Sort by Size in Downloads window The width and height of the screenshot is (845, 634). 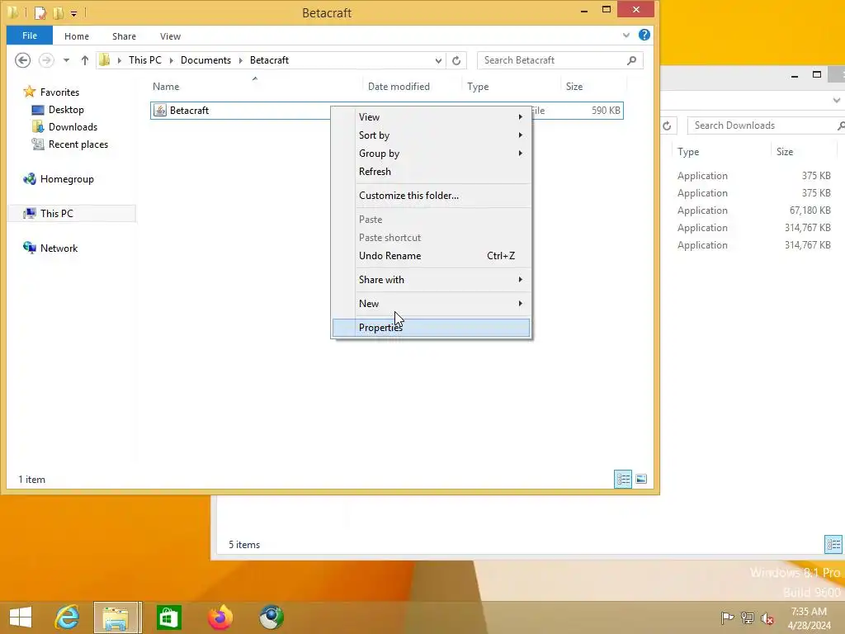tap(785, 152)
